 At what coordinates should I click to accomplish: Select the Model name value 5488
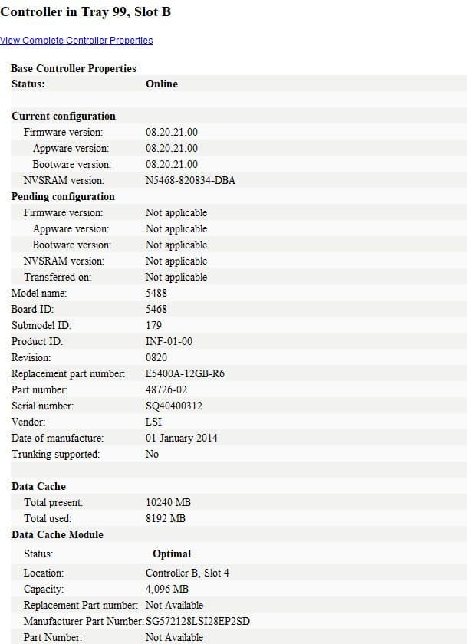click(x=156, y=294)
